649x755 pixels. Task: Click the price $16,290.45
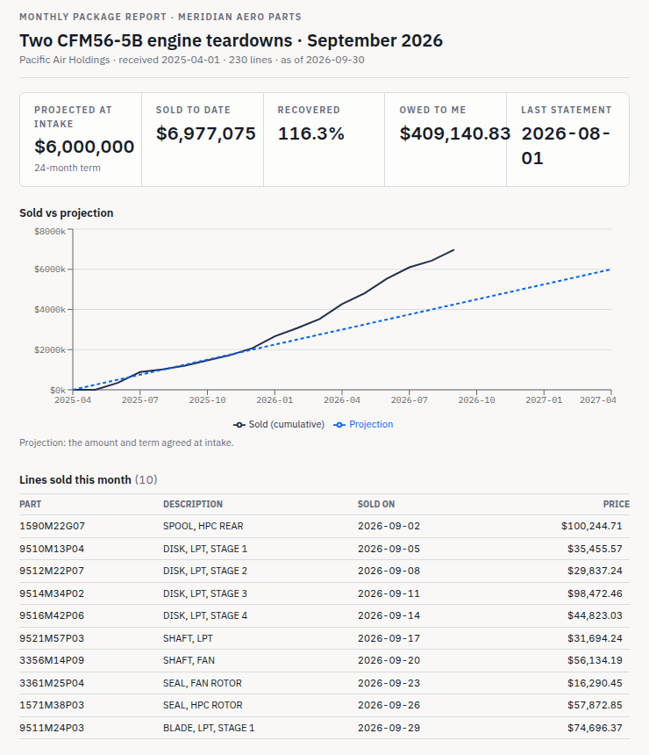(x=595, y=683)
